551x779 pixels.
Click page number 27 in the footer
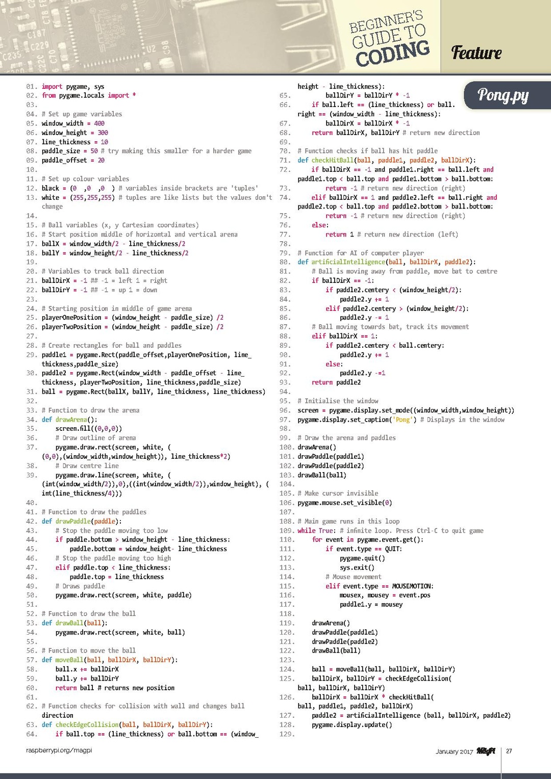(x=509, y=751)
